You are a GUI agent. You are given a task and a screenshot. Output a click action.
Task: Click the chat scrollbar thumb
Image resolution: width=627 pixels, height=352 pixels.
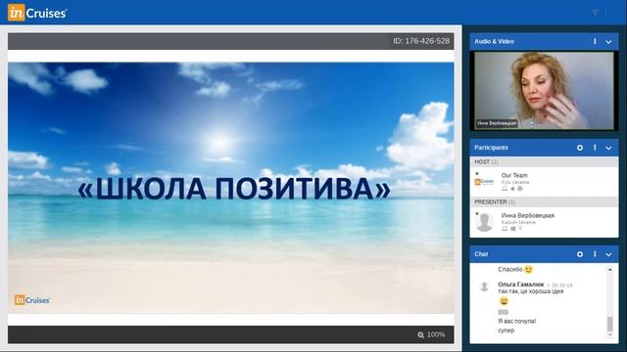point(609,324)
